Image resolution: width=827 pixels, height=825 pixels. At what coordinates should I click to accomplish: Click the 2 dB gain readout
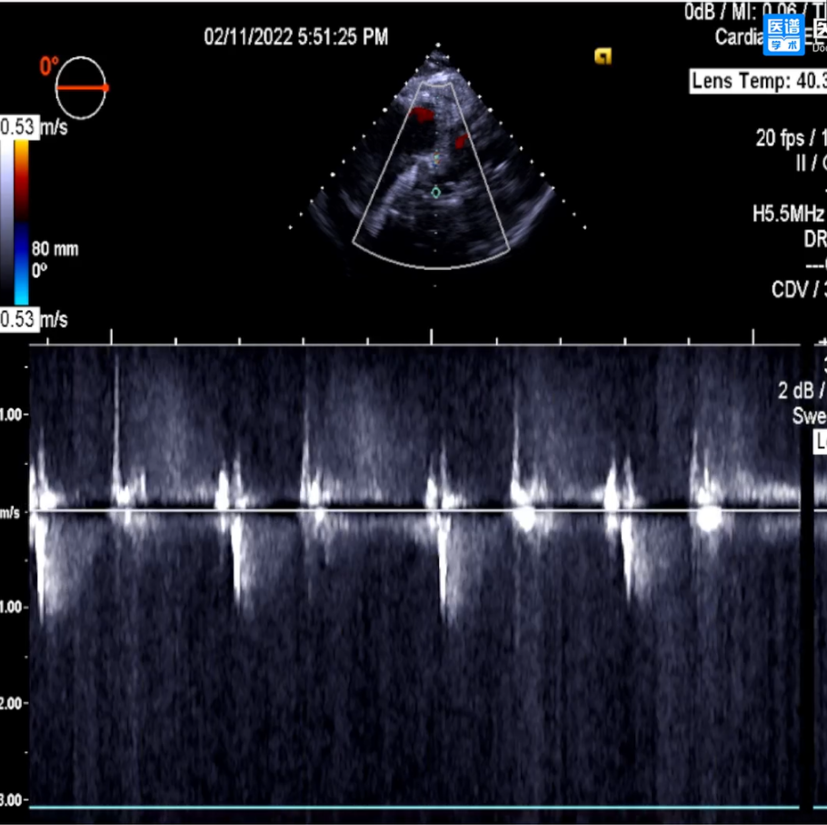click(800, 391)
